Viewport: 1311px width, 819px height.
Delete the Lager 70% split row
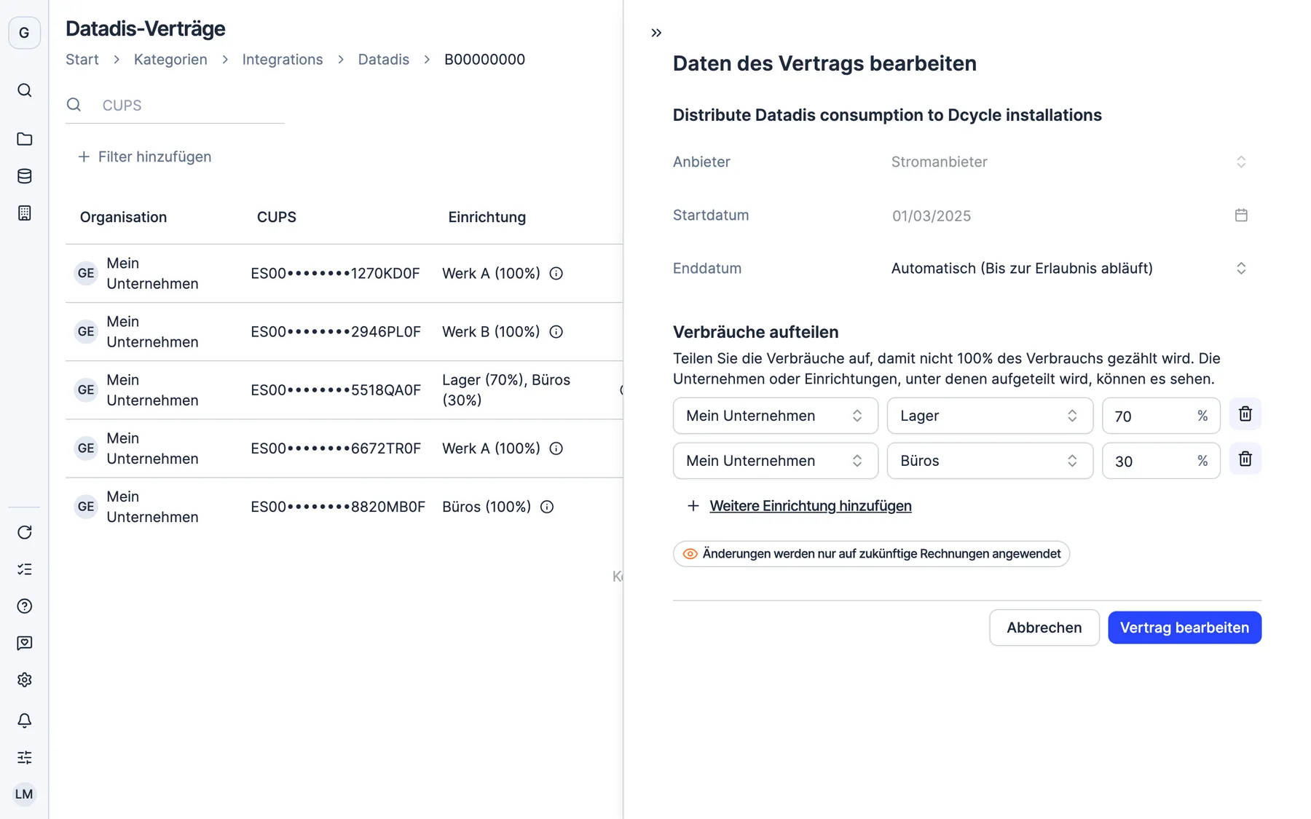tap(1245, 414)
